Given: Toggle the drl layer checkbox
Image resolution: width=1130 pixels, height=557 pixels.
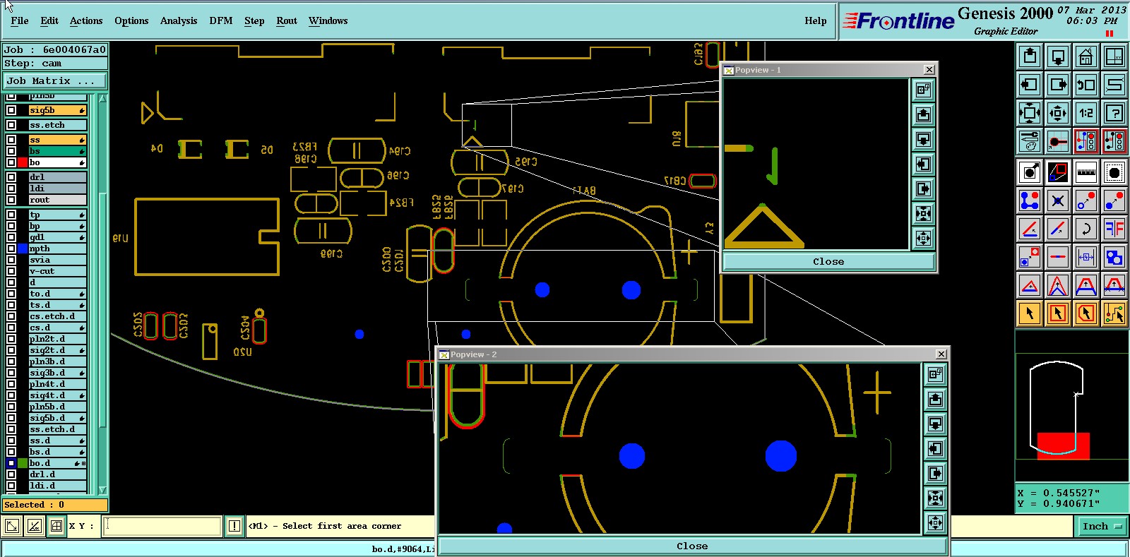Looking at the screenshot, I should point(11,177).
